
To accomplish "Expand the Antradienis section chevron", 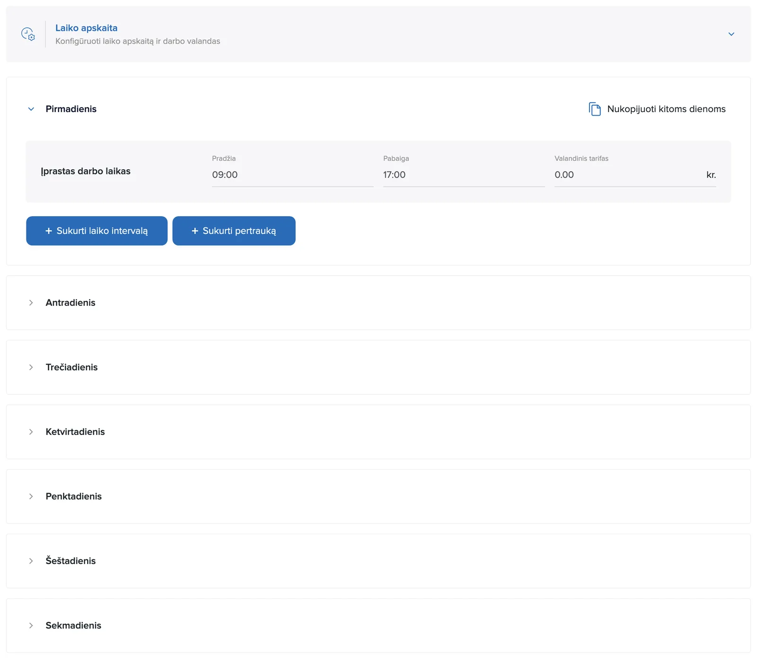I will (31, 303).
